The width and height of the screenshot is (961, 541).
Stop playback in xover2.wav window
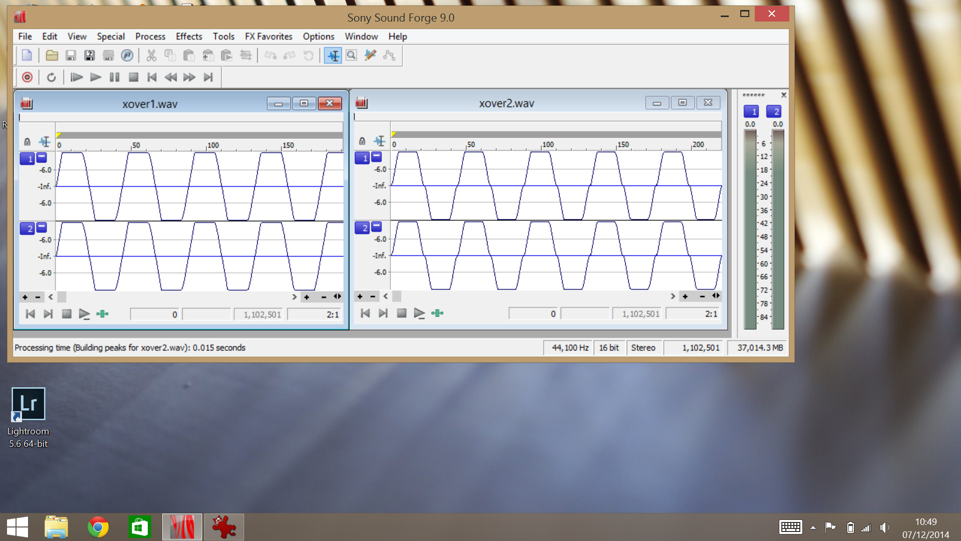pyautogui.click(x=401, y=314)
